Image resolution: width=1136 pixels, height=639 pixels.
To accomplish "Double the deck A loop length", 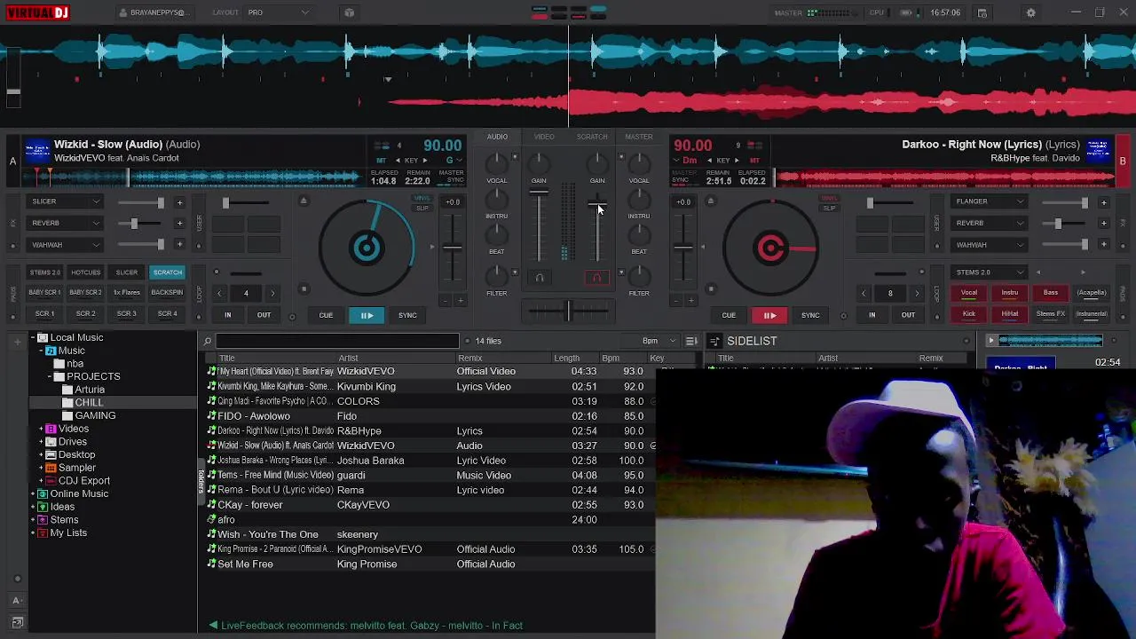I will (x=272, y=293).
